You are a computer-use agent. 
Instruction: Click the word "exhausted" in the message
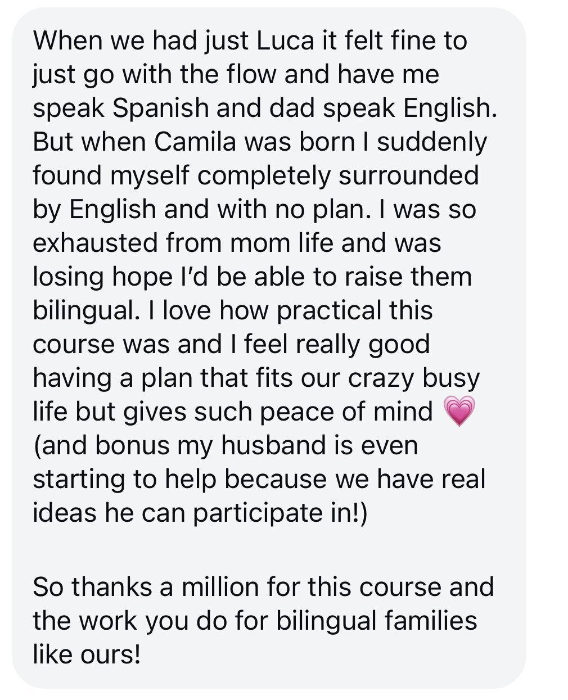(x=94, y=243)
